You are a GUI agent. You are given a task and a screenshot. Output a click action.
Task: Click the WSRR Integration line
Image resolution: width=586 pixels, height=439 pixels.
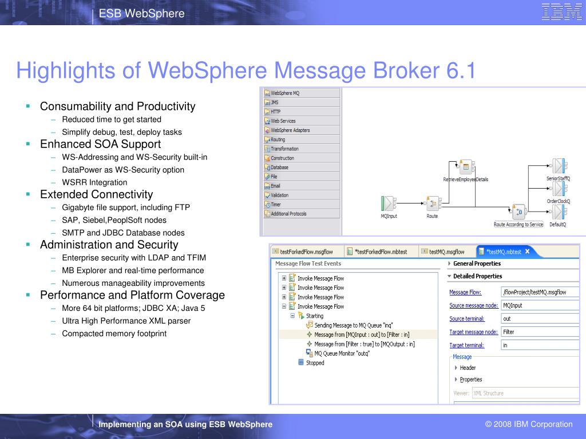tap(94, 182)
